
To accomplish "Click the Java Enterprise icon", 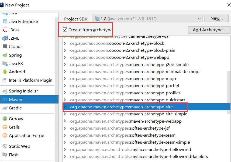I will (x=5, y=21).
